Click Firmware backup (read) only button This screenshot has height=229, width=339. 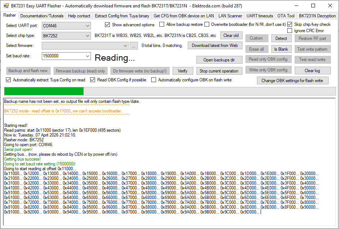tap(81, 71)
